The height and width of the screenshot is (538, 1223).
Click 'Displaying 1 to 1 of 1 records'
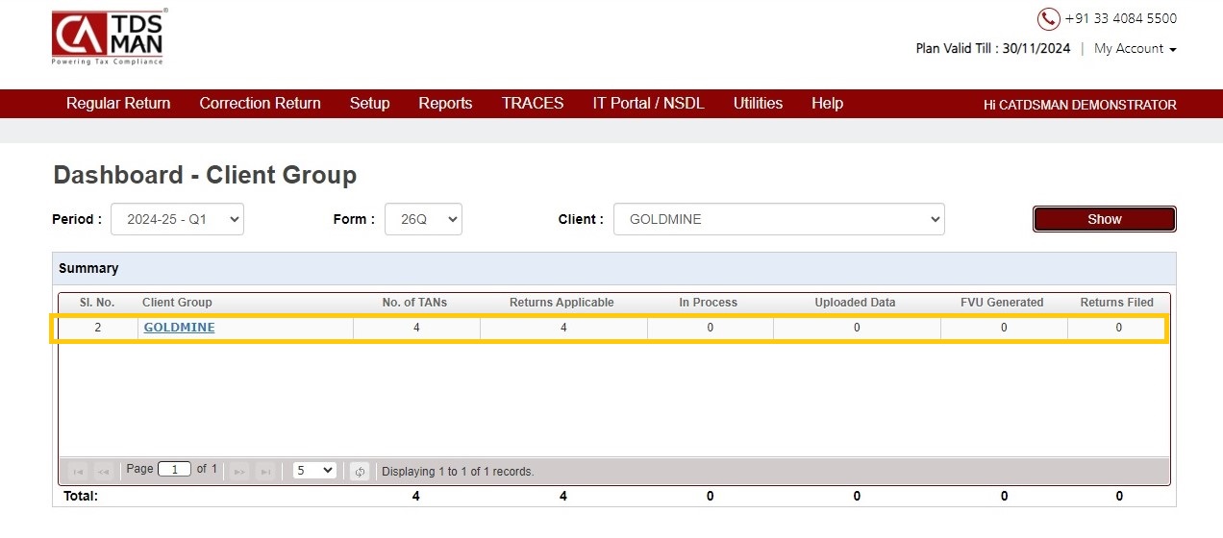point(458,472)
